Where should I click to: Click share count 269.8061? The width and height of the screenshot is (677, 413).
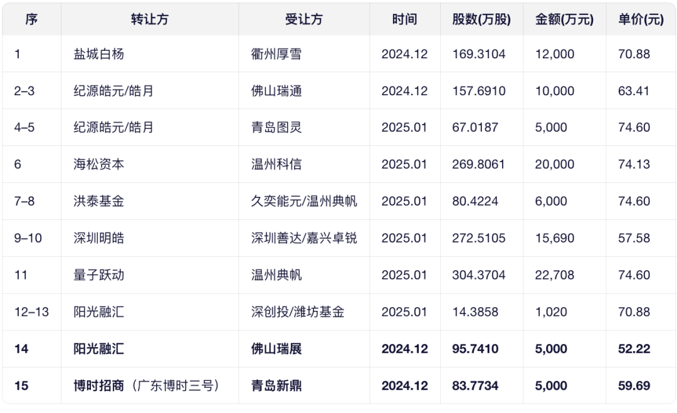(479, 164)
